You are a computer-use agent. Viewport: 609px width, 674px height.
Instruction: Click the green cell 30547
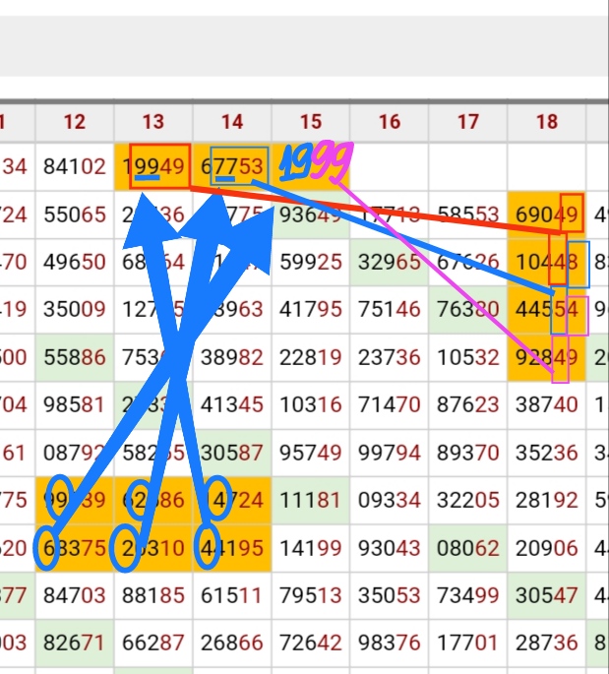coord(547,595)
